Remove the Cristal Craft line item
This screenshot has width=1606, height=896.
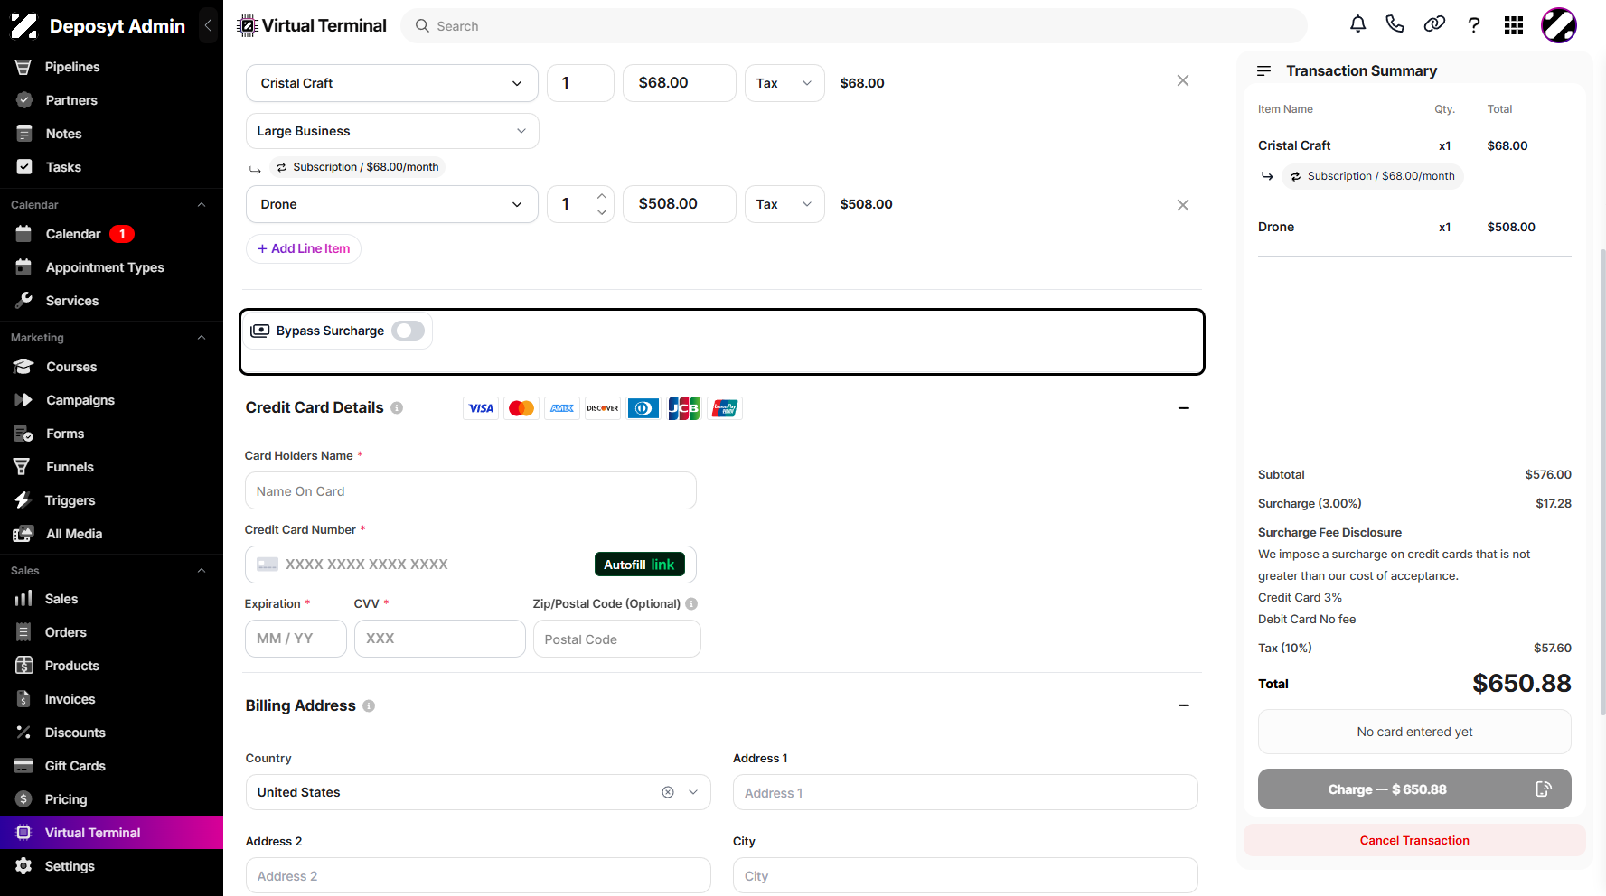pyautogui.click(x=1182, y=81)
